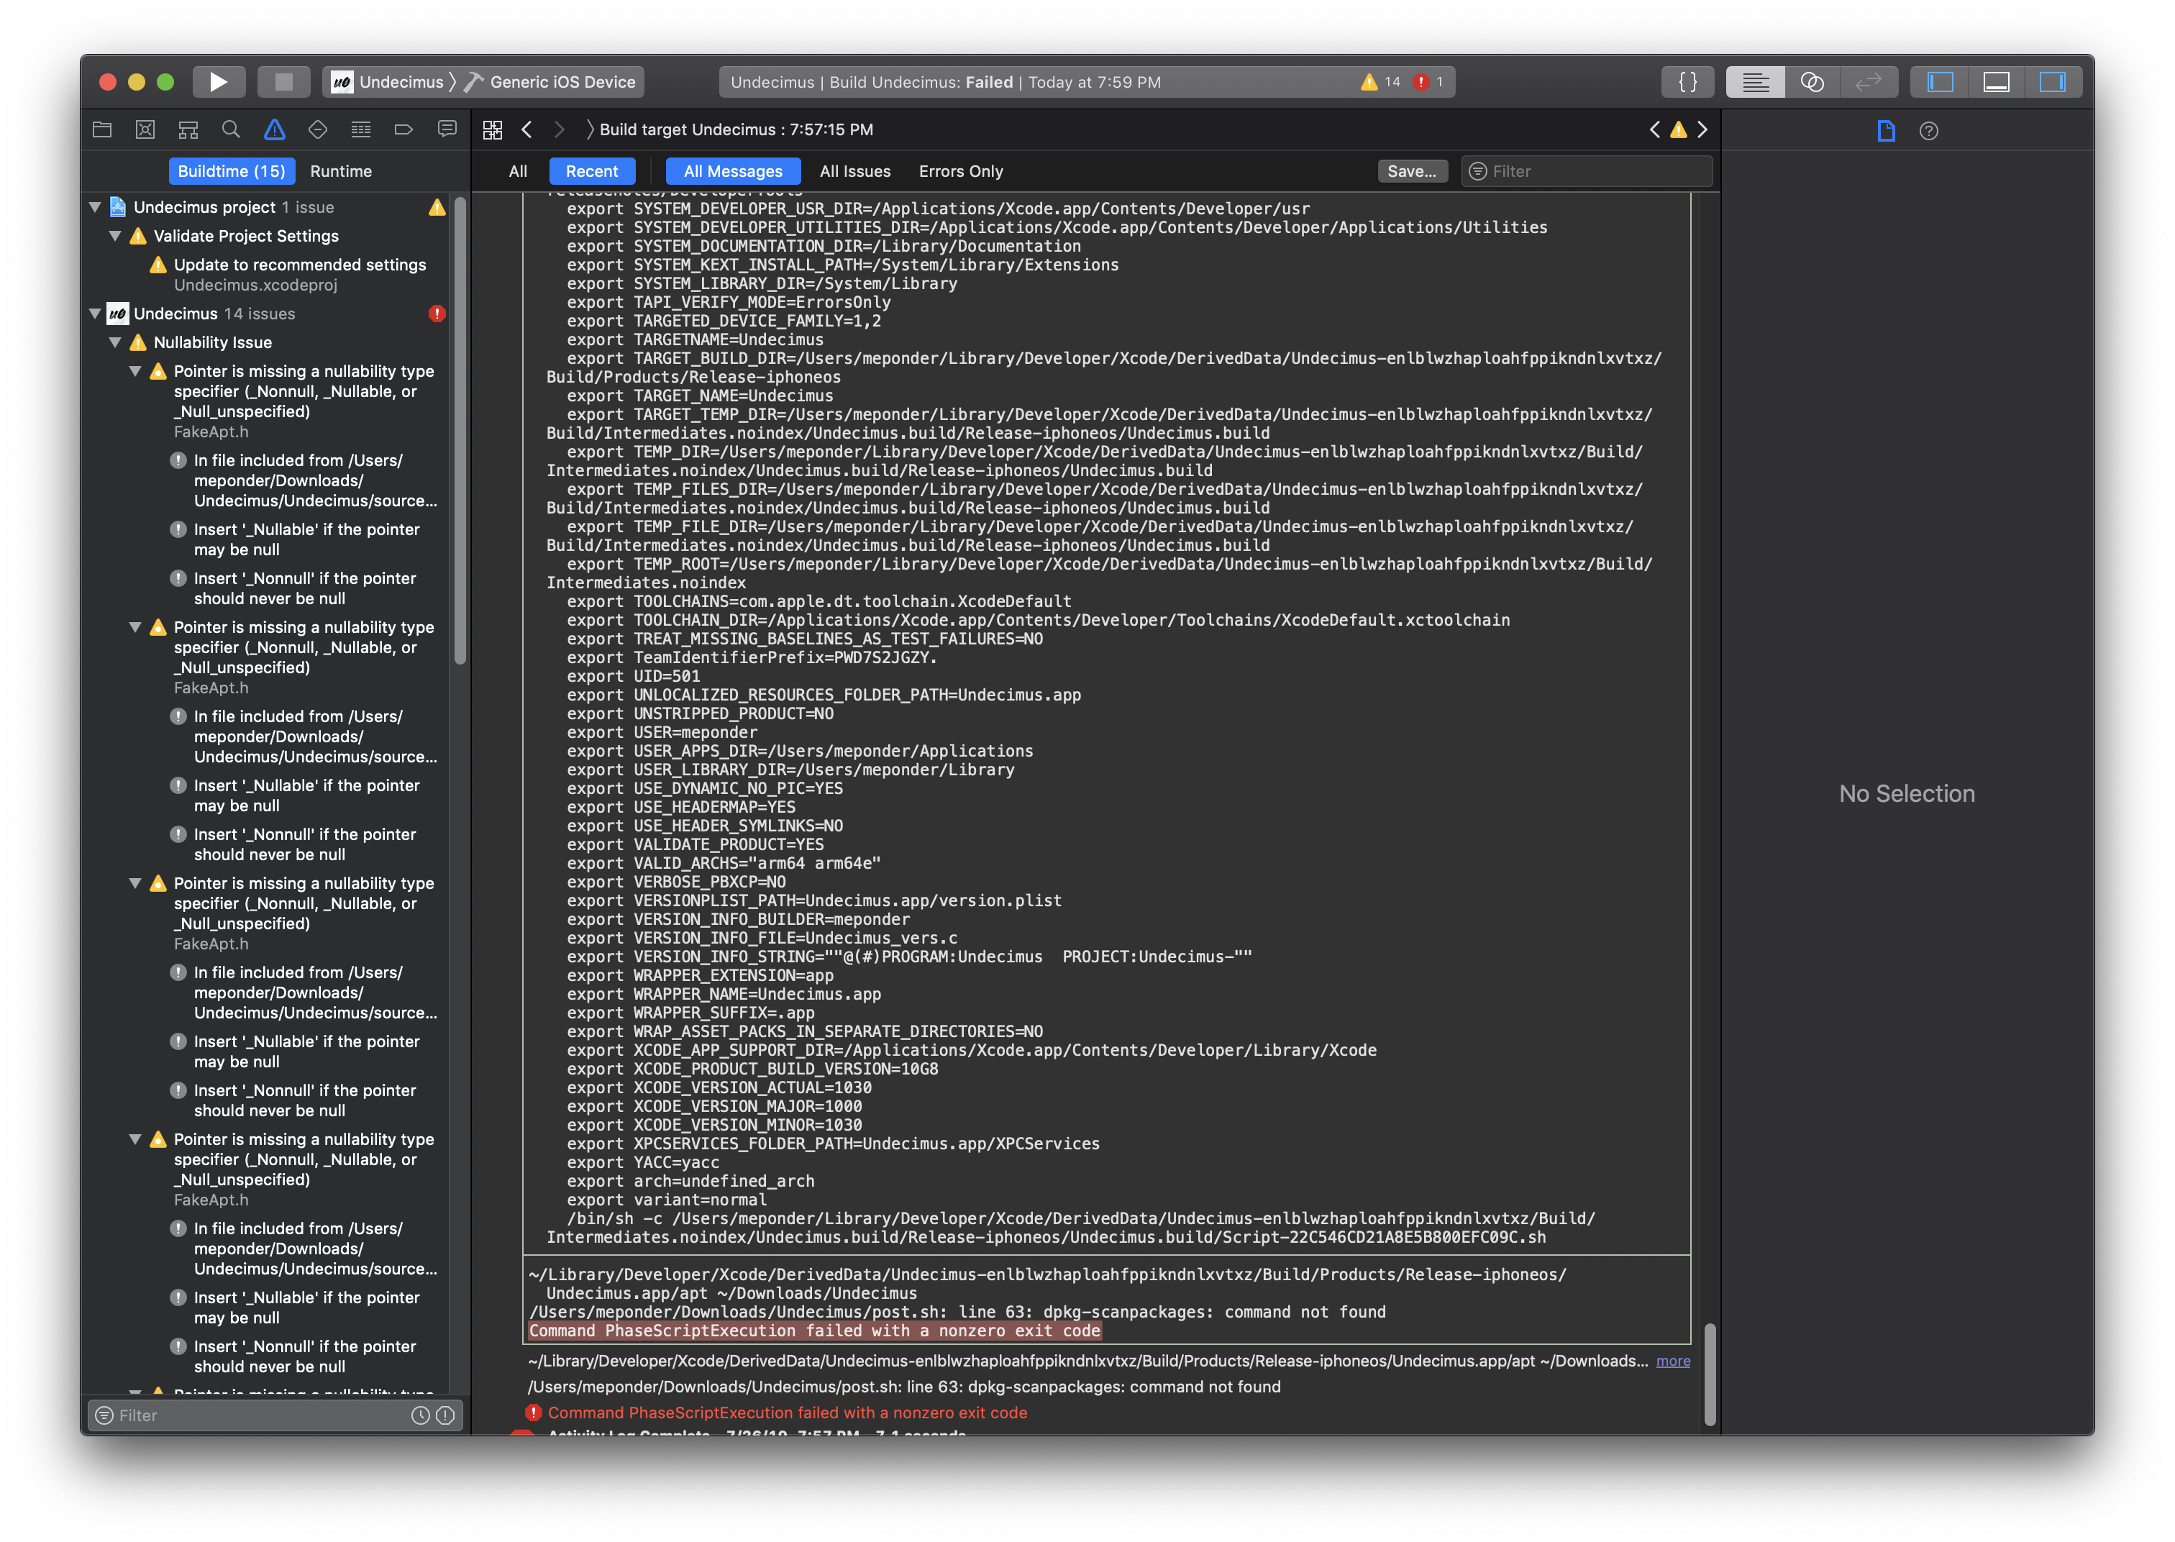Click the Save... button
Viewport: 2175px width, 1542px height.
pyautogui.click(x=1412, y=171)
